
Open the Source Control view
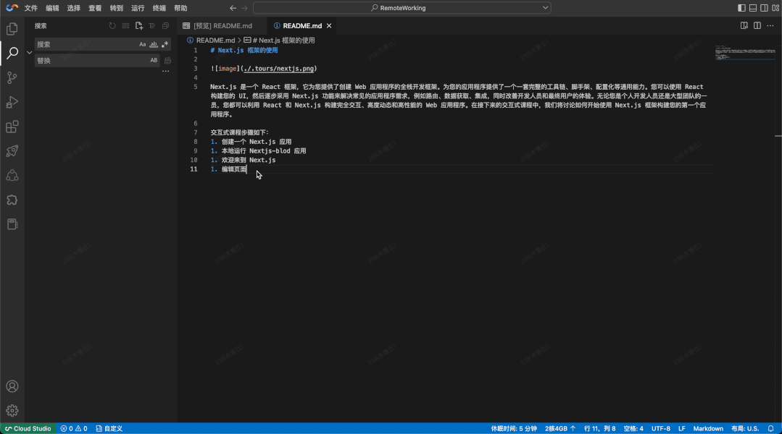(x=12, y=77)
